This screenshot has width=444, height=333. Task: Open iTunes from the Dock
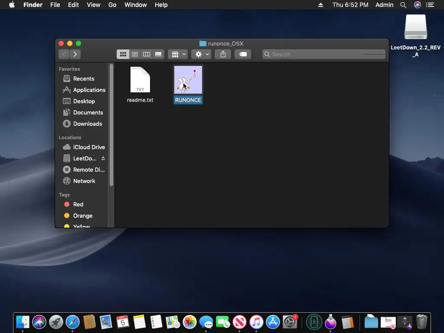pos(256,322)
